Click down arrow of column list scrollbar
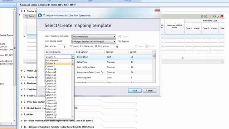Viewport: 229px width, 129px height. (73, 116)
